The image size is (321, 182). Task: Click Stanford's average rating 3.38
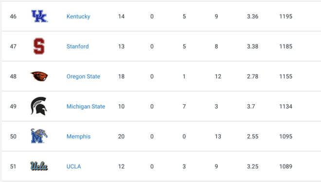(252, 46)
